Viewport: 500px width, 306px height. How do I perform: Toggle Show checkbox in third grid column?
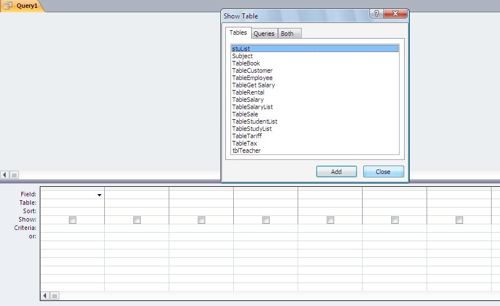pos(201,220)
